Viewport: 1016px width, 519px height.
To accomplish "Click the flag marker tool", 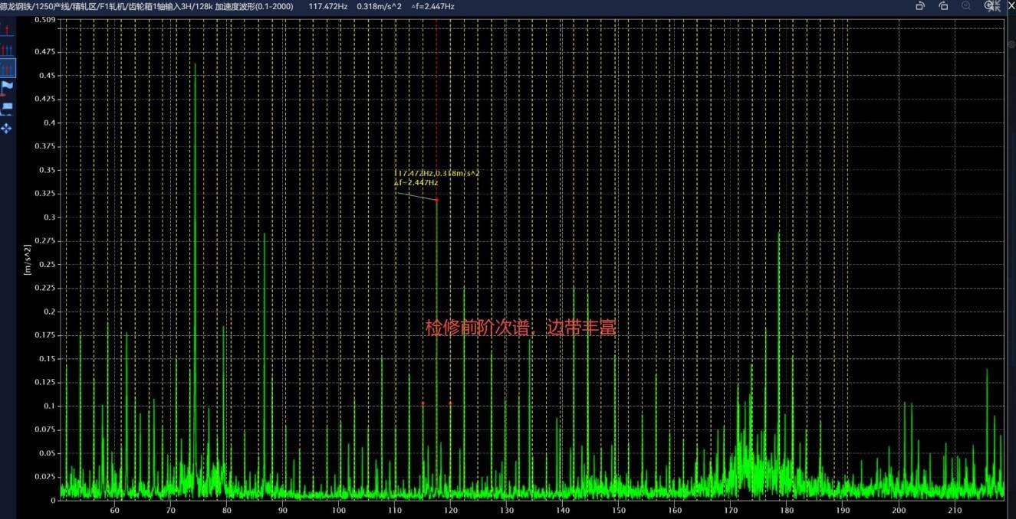I will pyautogui.click(x=8, y=88).
